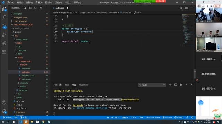Viewport: 222px width, 124px height.
Task: Open File Explorer from the taskbar
Action: coord(32,122)
